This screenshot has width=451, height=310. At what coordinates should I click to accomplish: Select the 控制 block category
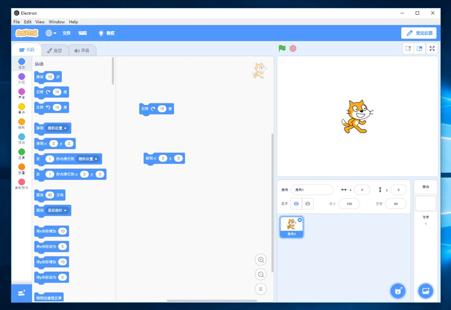coord(21,124)
